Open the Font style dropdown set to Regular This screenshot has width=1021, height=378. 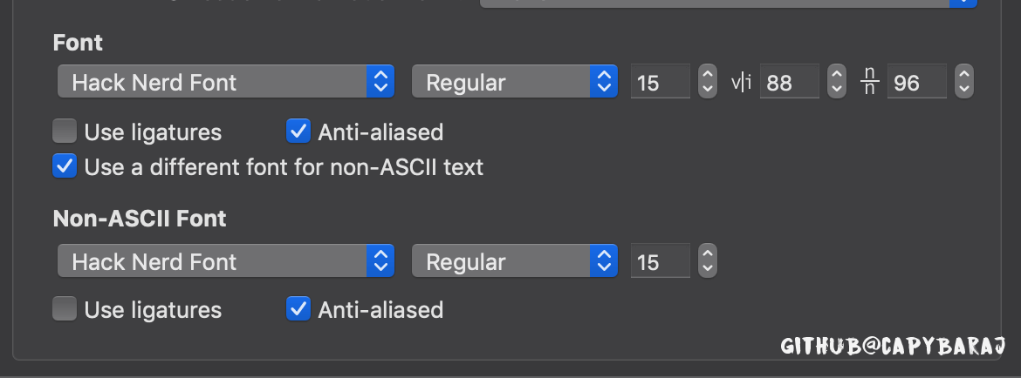pyautogui.click(x=514, y=82)
